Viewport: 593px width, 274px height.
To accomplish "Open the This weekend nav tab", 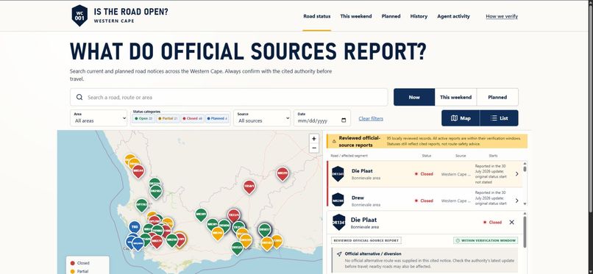I will coord(356,16).
